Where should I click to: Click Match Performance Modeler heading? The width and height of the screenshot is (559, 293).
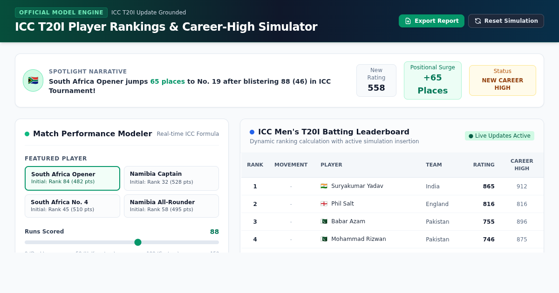[x=92, y=134]
